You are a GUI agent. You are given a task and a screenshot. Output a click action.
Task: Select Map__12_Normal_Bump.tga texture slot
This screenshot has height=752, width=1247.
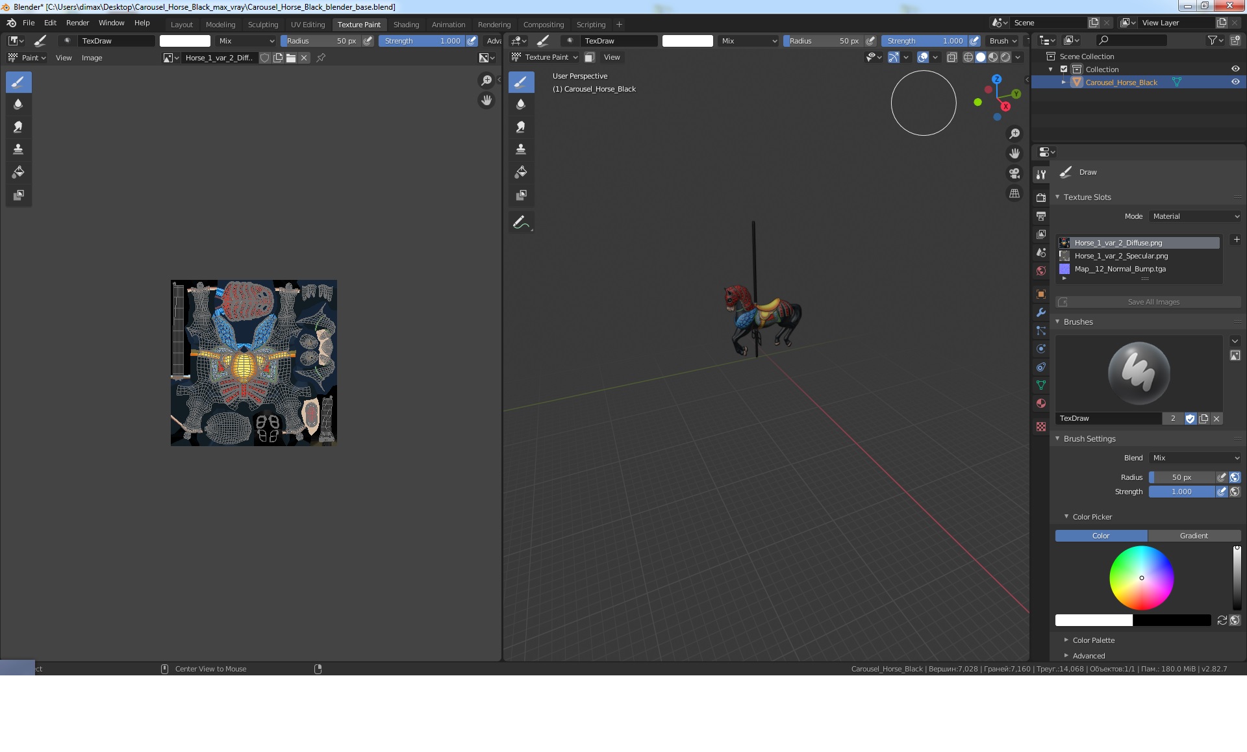pos(1138,269)
